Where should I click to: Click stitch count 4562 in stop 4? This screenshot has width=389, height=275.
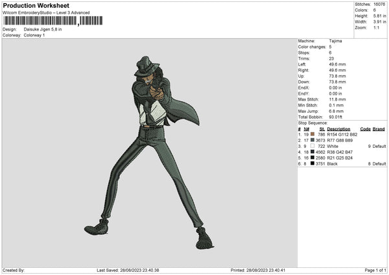coord(320,152)
